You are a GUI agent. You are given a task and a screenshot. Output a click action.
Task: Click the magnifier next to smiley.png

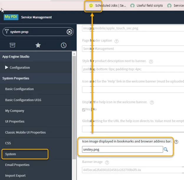tap(166, 150)
